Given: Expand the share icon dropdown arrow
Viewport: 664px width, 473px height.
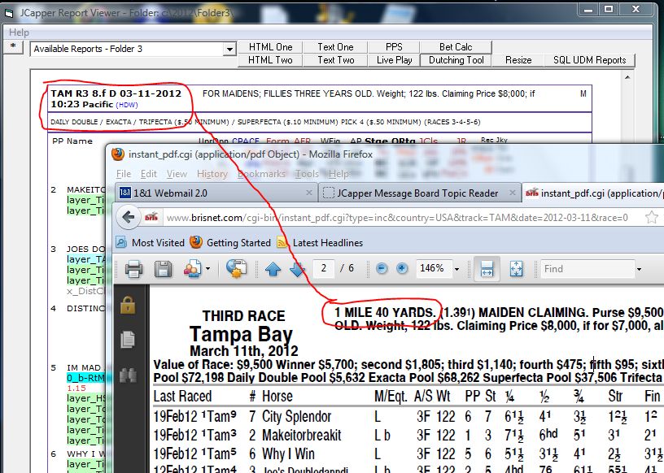Looking at the screenshot, I should (208, 269).
